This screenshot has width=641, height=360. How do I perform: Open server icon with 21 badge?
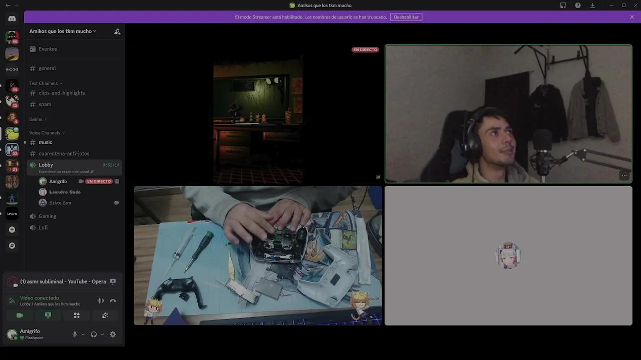[x=12, y=165]
